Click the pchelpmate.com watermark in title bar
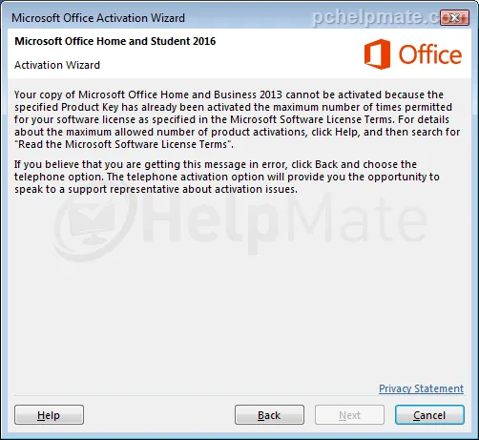The height and width of the screenshot is (440, 479). 377,17
